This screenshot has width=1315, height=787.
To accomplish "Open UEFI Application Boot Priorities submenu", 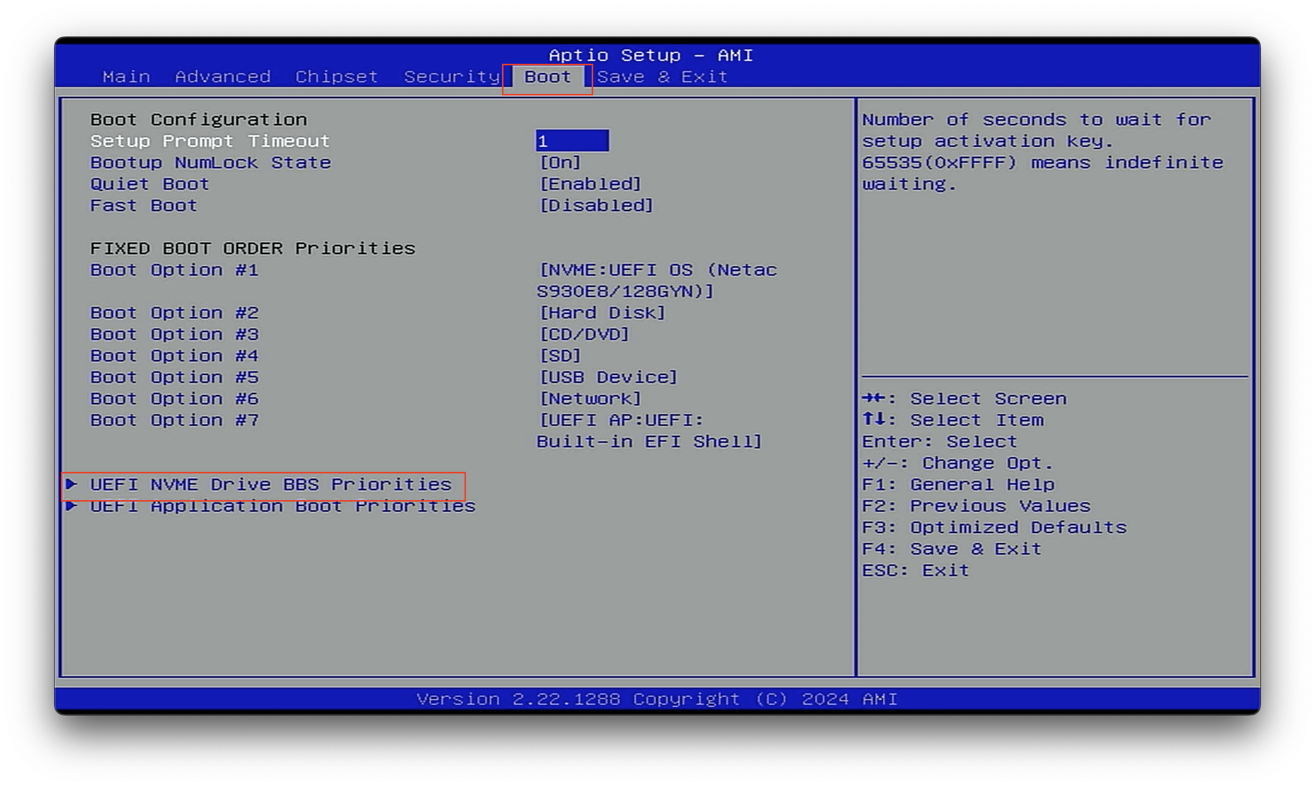I will coord(282,506).
